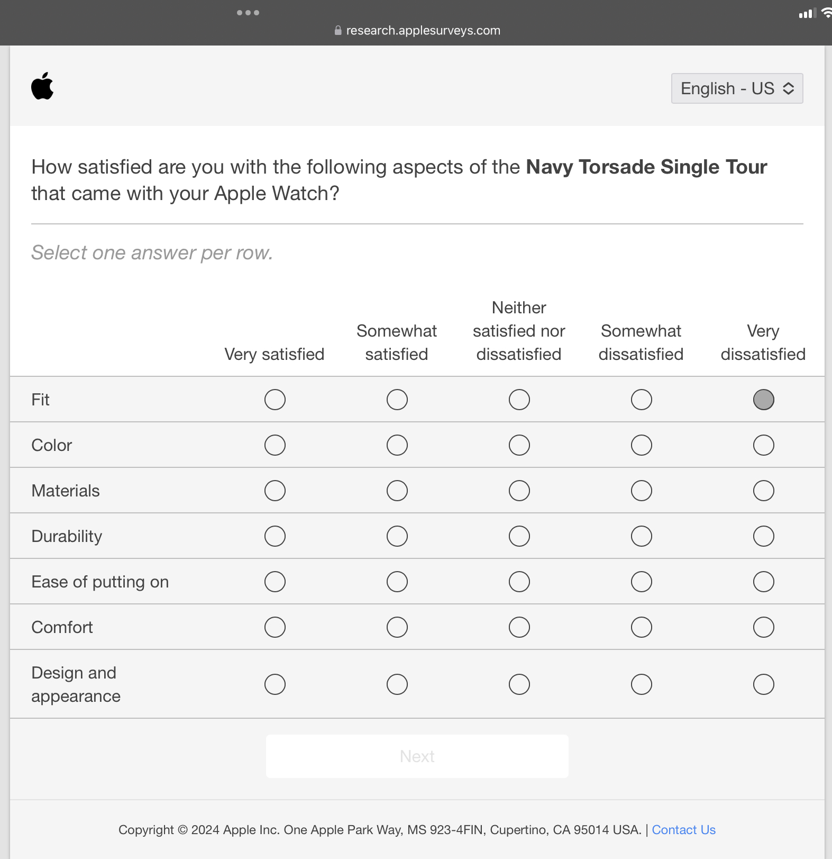Screen dimensions: 832x859
Task: Select Very satisfied for Fit
Action: pos(275,400)
